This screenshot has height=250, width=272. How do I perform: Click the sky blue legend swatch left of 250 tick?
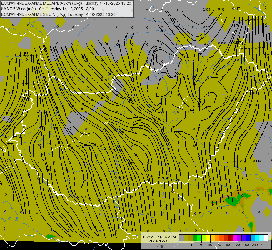(253, 237)
